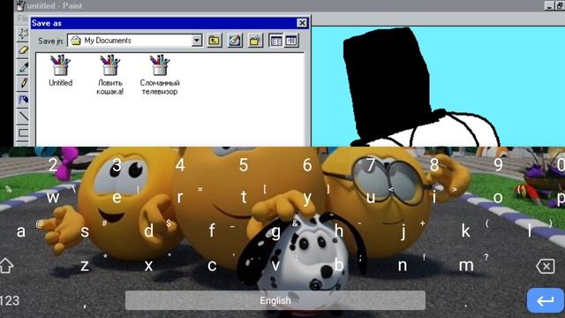565x318 pixels.
Task: Tap the letter t key
Action: point(244,197)
